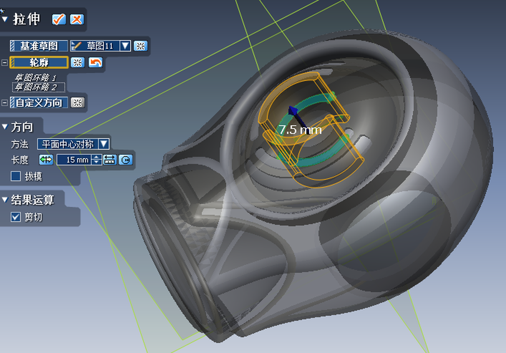The width and height of the screenshot is (506, 353).
Task: Uncheck the 剪切 cut checkbox
Action: pyautogui.click(x=15, y=217)
